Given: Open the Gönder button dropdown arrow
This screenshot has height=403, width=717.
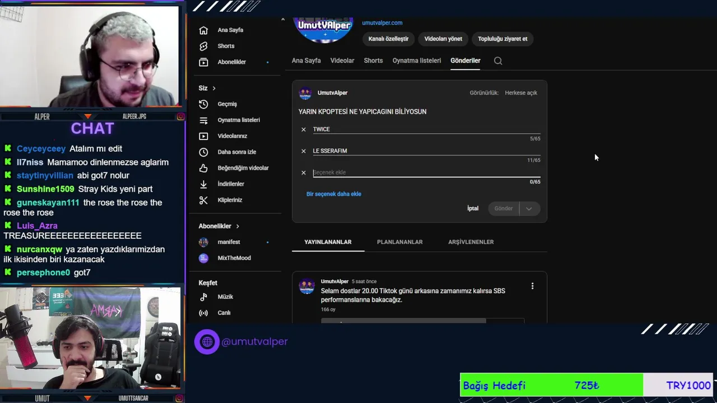Looking at the screenshot, I should (529, 208).
